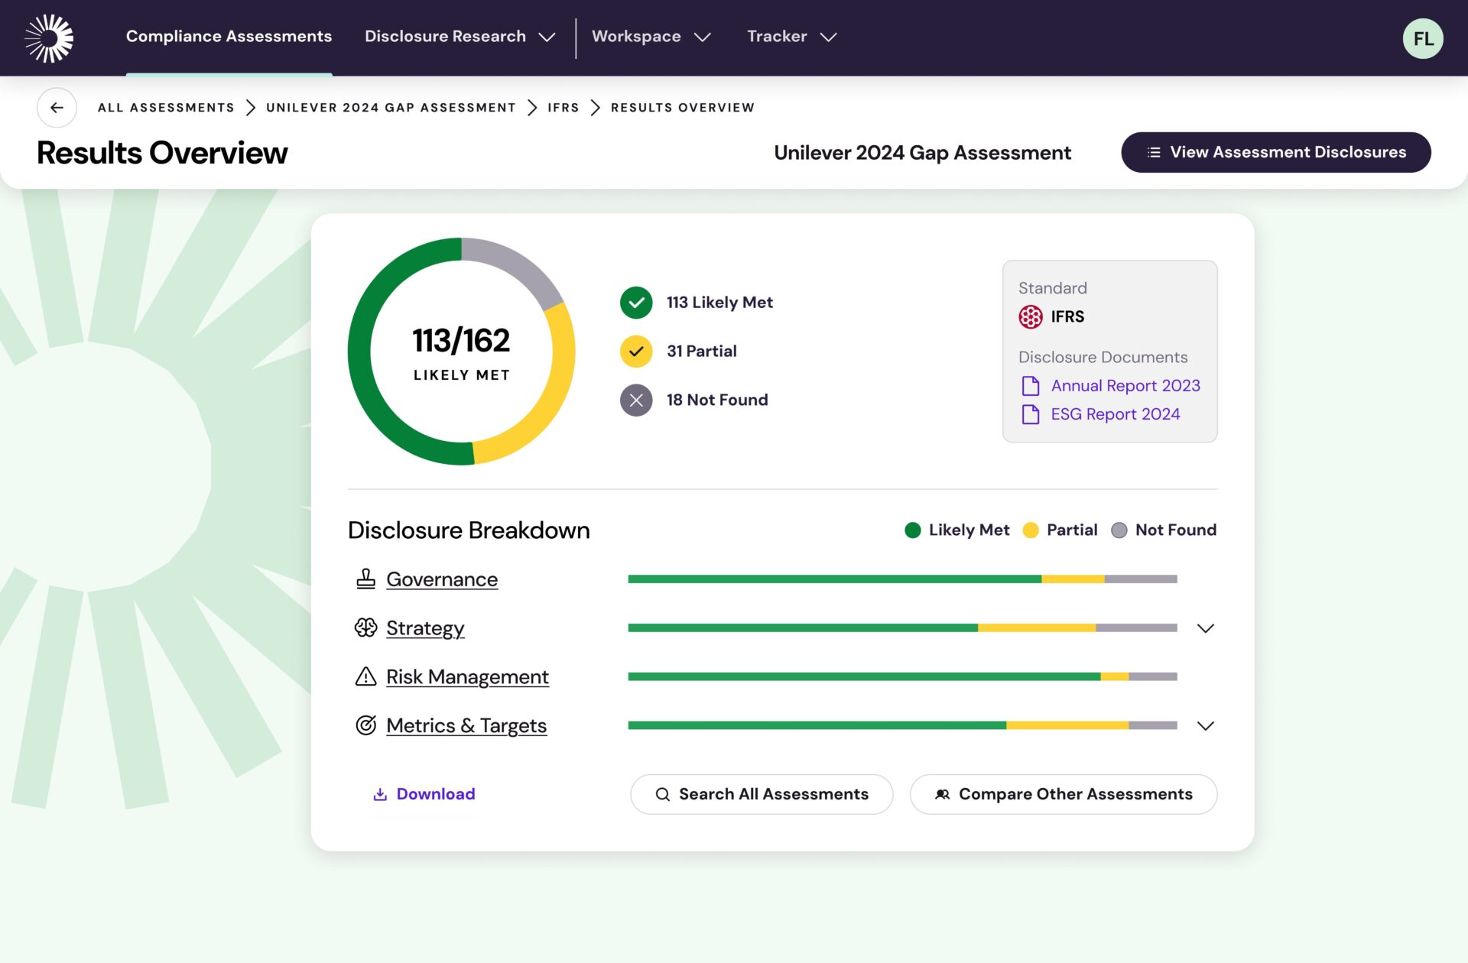This screenshot has height=963, width=1468.
Task: Open the Disclosure Research menu
Action: (460, 37)
